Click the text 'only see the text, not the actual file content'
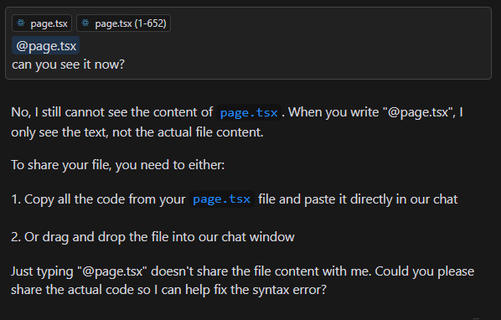 pos(137,132)
